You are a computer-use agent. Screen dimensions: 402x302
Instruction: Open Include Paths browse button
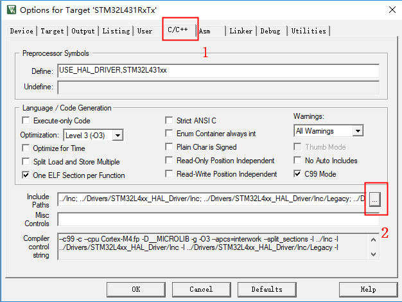pos(375,200)
